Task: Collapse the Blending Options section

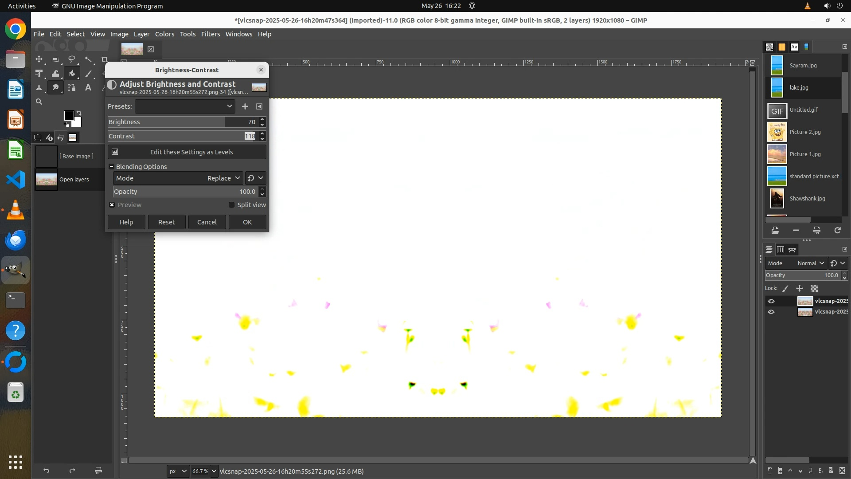Action: coord(112,167)
